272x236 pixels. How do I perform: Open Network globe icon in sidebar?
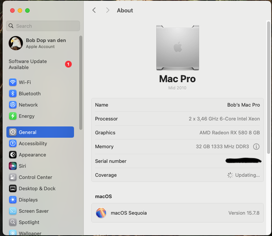click(x=13, y=105)
